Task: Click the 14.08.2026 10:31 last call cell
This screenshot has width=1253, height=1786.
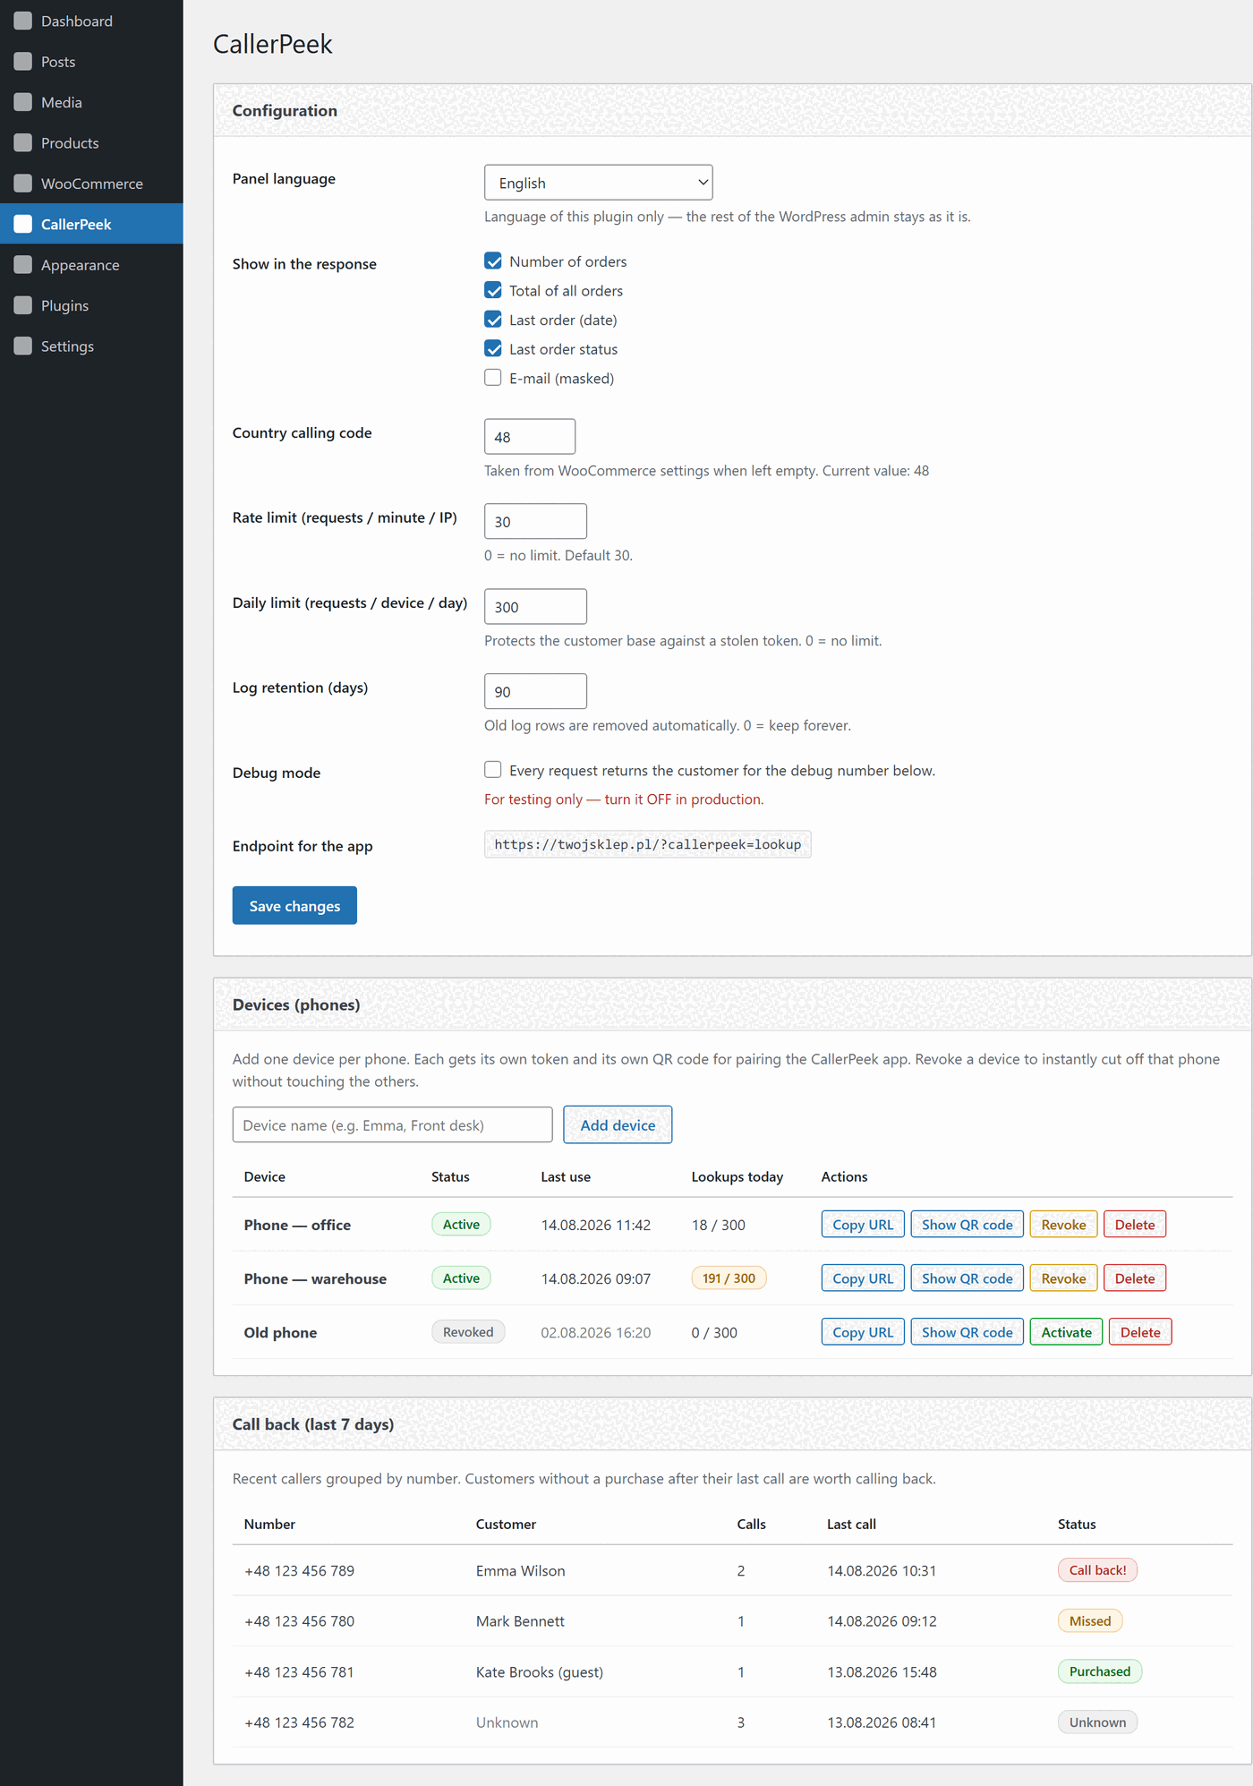Action: coord(882,1570)
